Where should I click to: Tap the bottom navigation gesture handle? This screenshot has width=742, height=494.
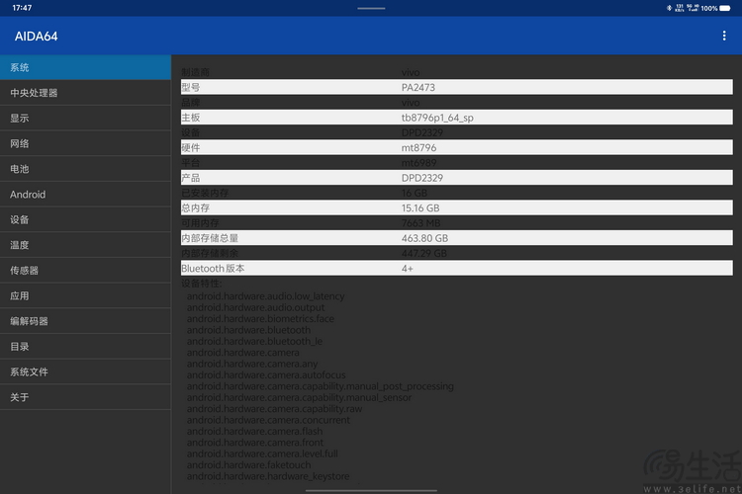click(371, 491)
